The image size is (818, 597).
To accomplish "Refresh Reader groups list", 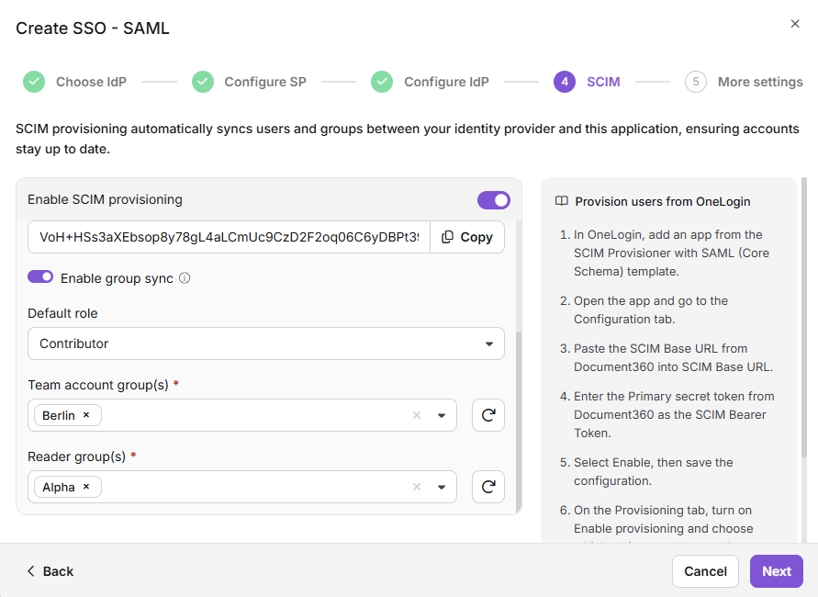I will [x=488, y=487].
